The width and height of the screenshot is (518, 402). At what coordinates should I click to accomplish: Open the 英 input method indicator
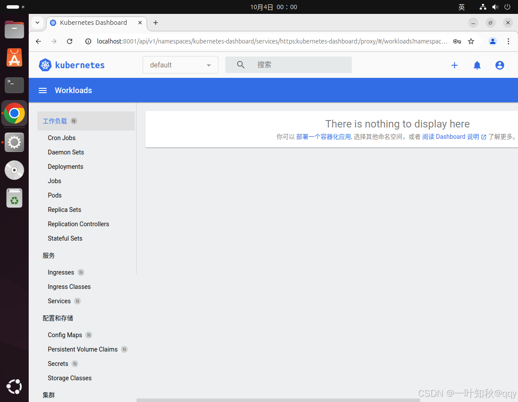point(461,7)
